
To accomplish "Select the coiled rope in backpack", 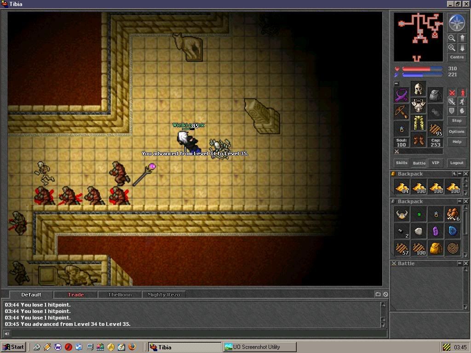I will (453, 248).
